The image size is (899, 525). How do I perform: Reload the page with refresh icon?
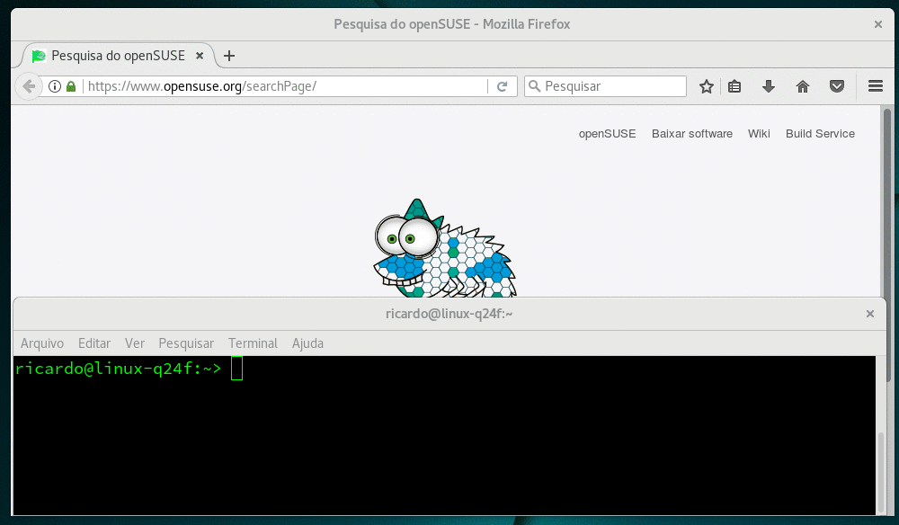(x=503, y=86)
